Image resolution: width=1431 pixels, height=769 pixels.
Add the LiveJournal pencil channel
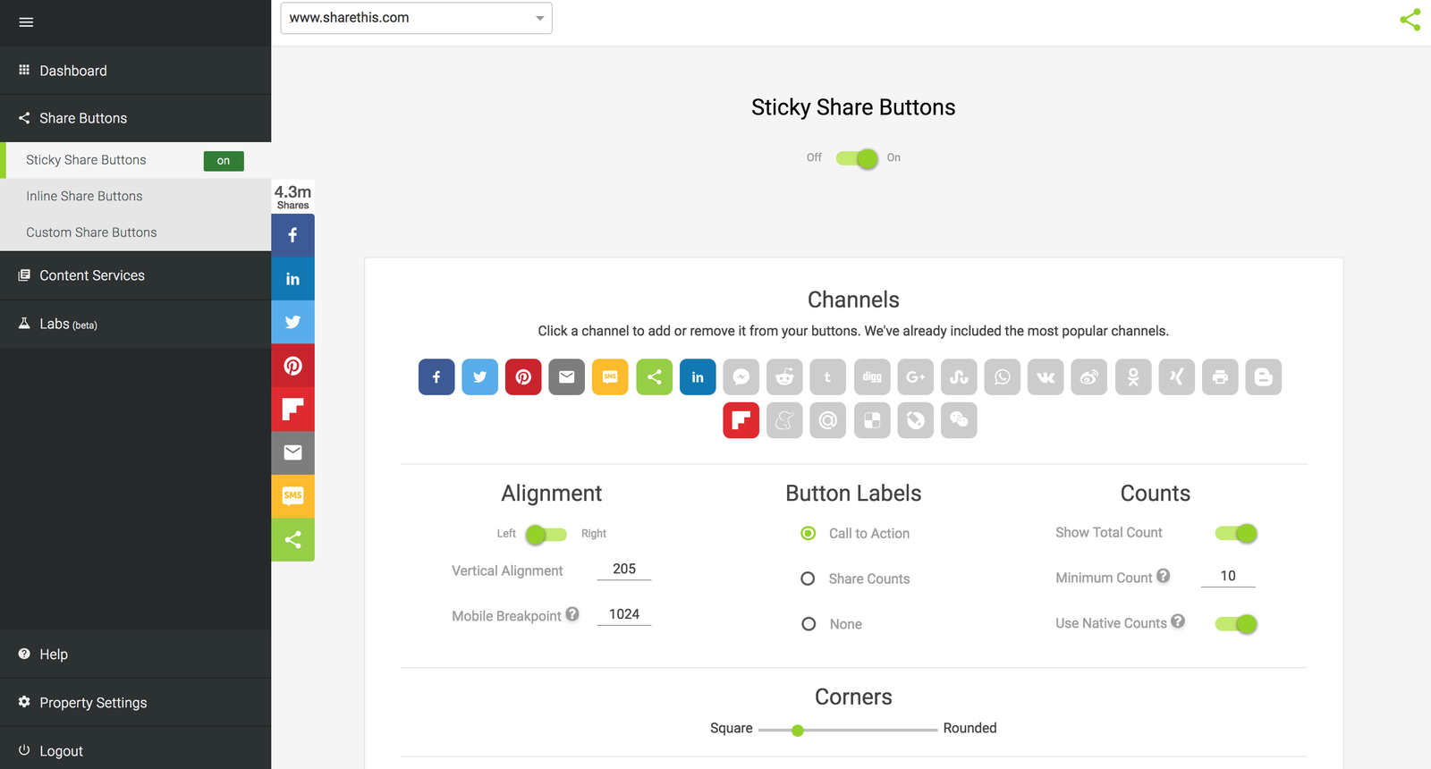coord(916,420)
